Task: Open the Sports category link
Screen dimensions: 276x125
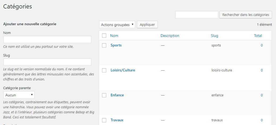Action: click(x=116, y=45)
